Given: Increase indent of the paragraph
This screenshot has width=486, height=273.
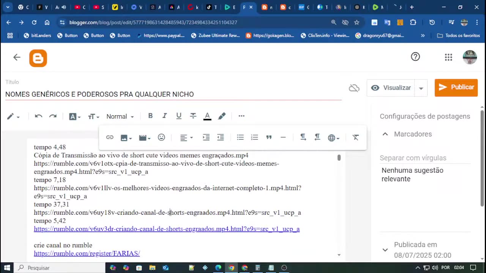Looking at the screenshot, I should click(206, 137).
